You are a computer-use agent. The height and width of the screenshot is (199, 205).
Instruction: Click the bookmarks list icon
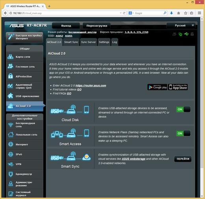coord(192,13)
